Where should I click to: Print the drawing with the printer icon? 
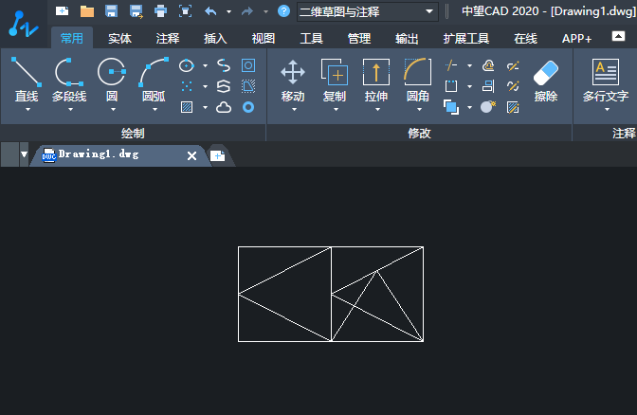click(x=161, y=11)
